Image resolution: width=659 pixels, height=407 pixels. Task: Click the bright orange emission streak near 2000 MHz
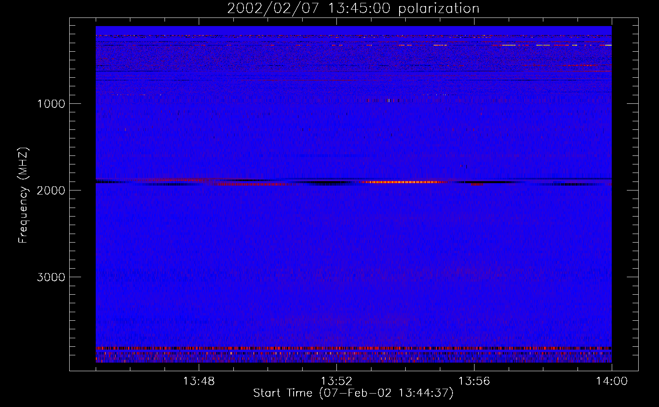point(405,182)
